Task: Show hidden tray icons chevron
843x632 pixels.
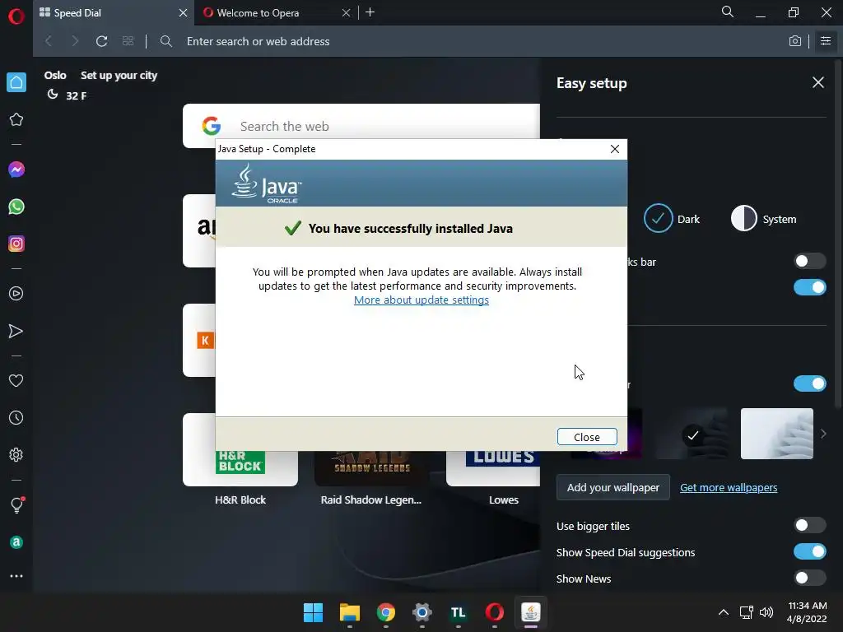Action: click(724, 612)
